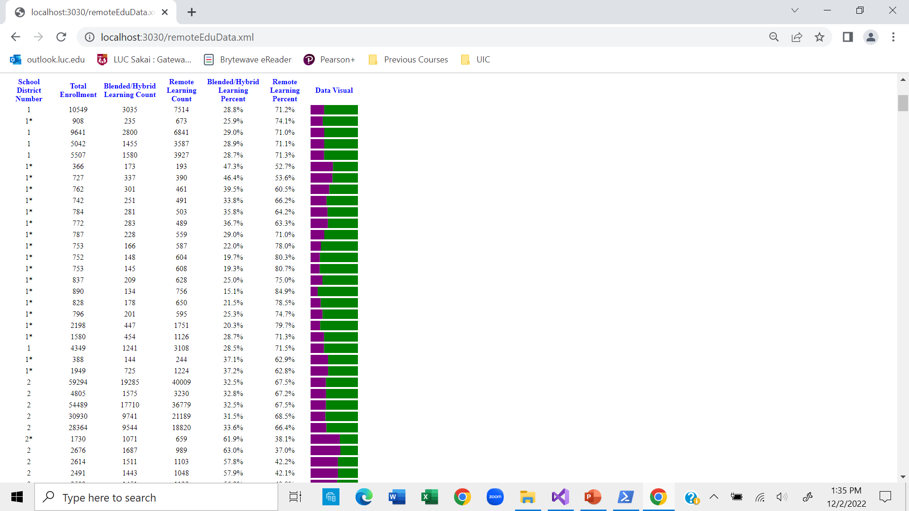Reload the remoteEduData.xml page
The image size is (909, 511).
point(61,37)
